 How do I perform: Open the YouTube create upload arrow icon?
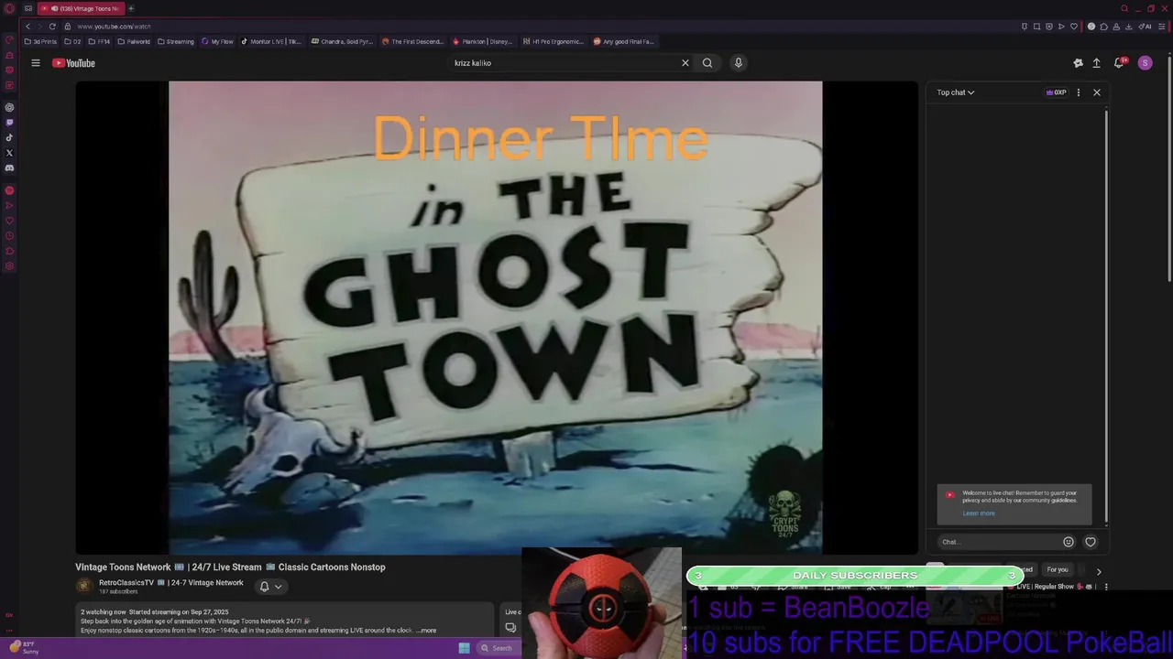click(1096, 63)
